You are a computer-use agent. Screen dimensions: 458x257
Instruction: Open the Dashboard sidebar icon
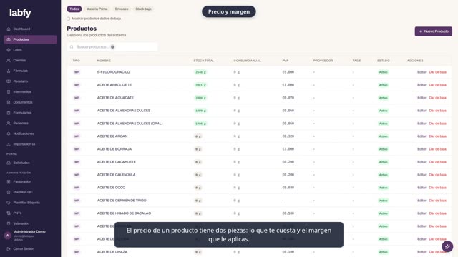[9, 29]
